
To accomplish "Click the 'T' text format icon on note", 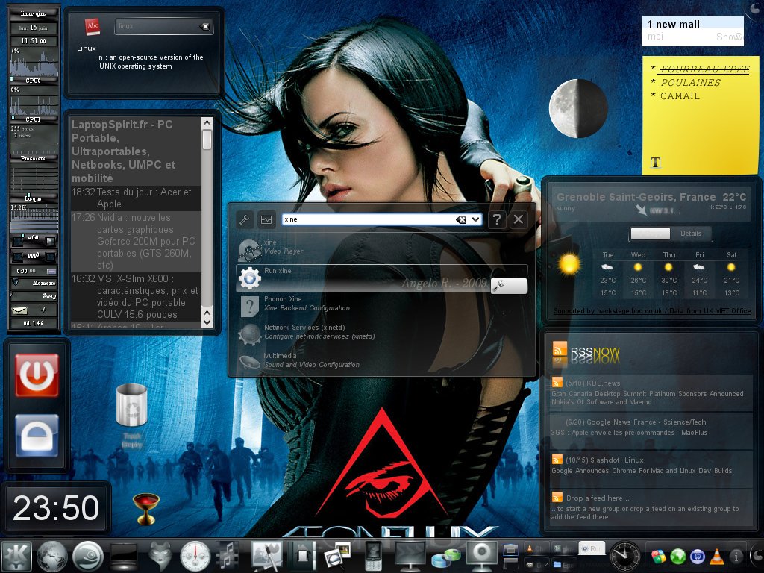I will (655, 162).
